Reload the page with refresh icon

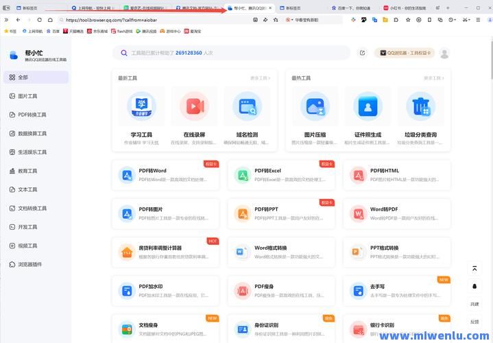39,20
